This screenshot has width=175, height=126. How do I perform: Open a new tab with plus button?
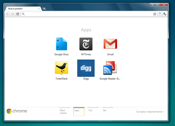click(44, 9)
